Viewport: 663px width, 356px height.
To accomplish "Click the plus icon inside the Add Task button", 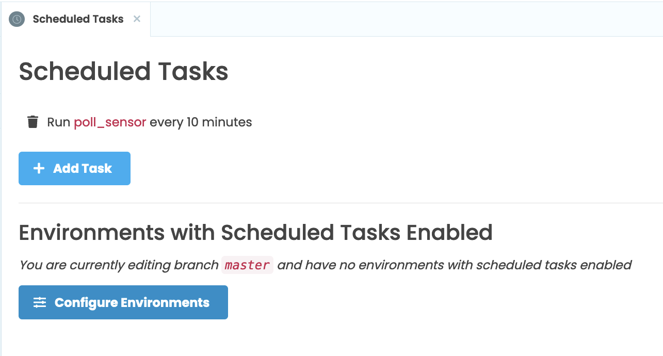I will [39, 168].
